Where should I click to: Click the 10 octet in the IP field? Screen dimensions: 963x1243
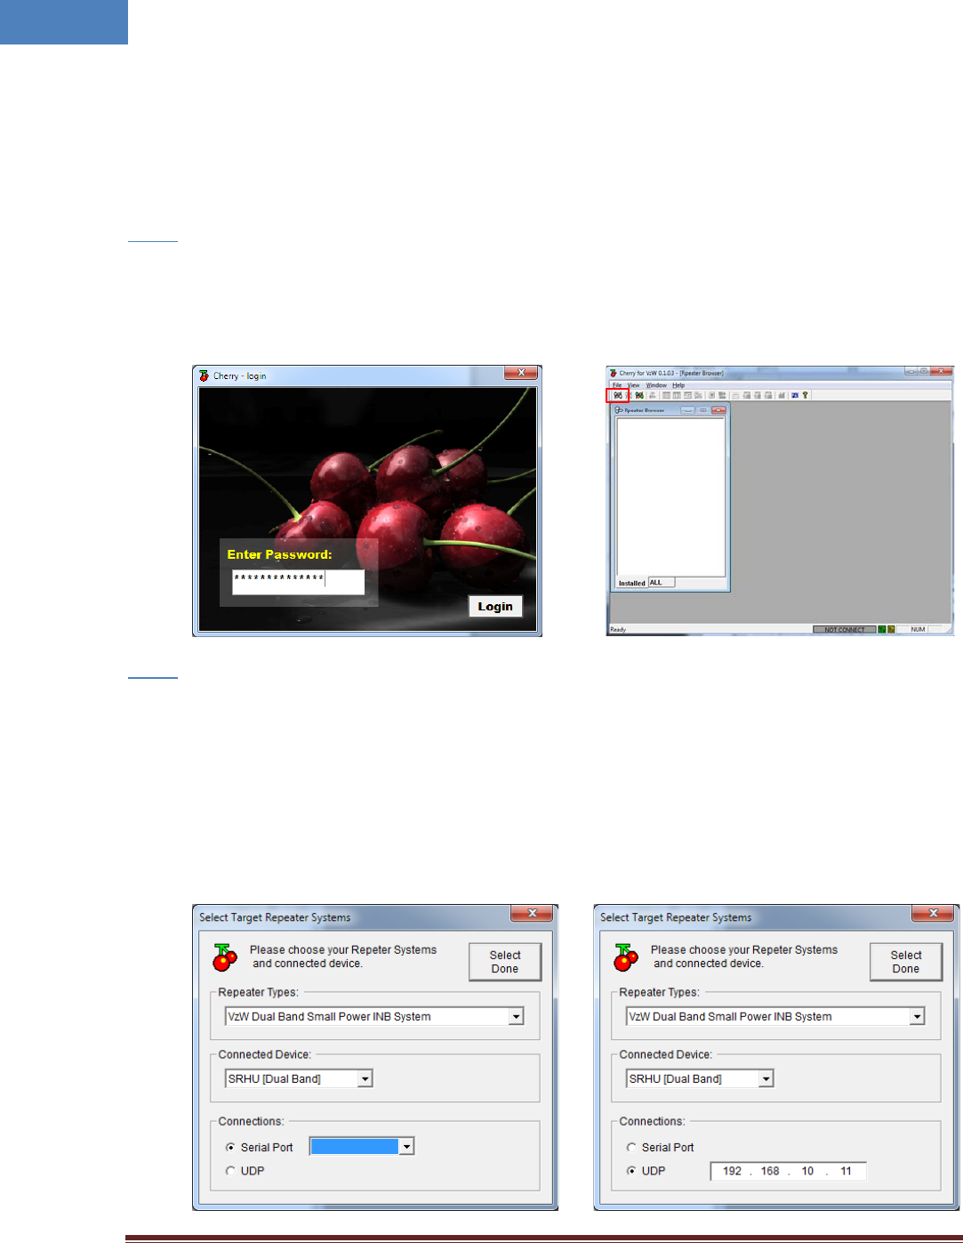point(807,1171)
